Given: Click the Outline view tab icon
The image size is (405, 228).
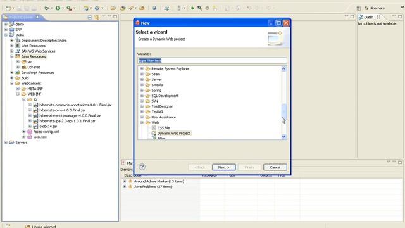Looking at the screenshot, I should (x=361, y=17).
